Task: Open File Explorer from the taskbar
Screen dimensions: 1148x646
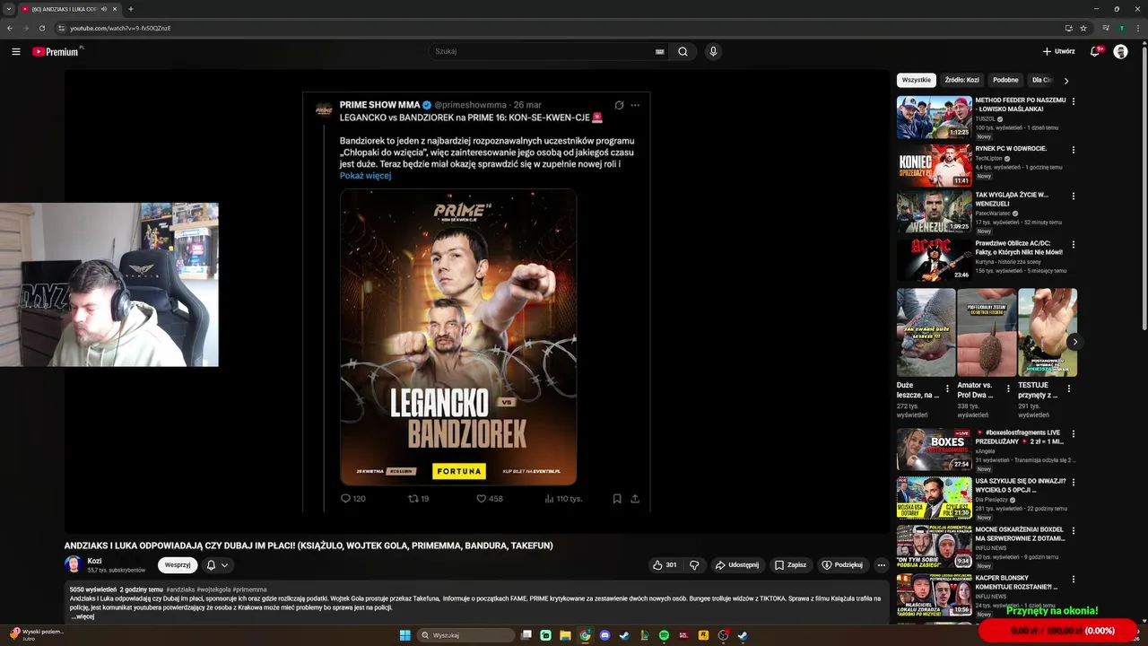Action: point(565,635)
